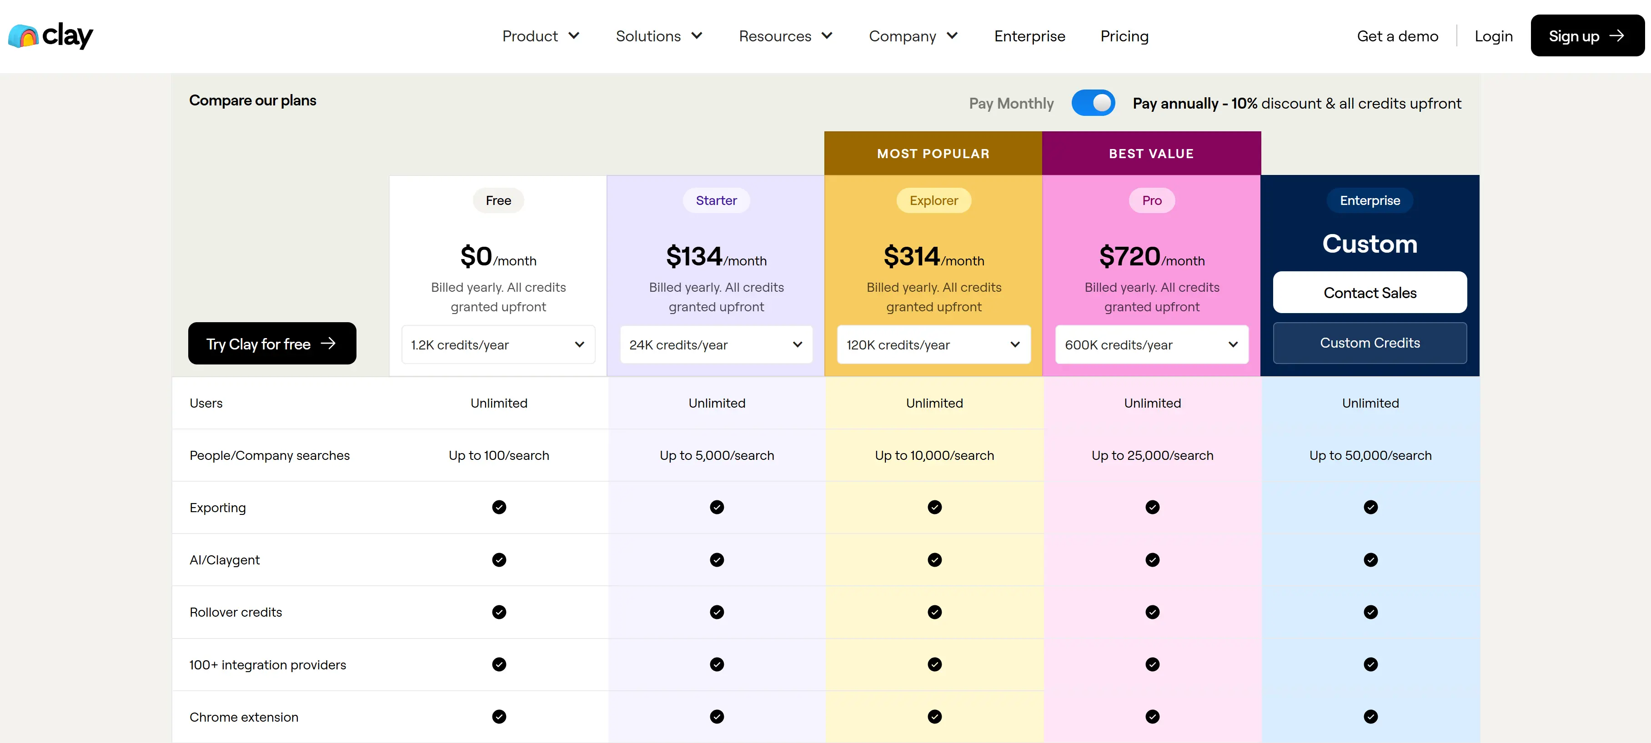Screen dimensions: 1651x743
Task: Click Chrome extension checkmark in Pro column
Action: coord(1152,717)
